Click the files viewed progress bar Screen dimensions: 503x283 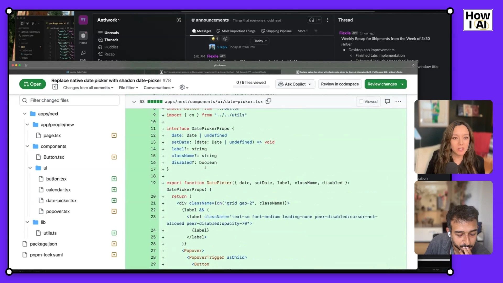(x=251, y=87)
